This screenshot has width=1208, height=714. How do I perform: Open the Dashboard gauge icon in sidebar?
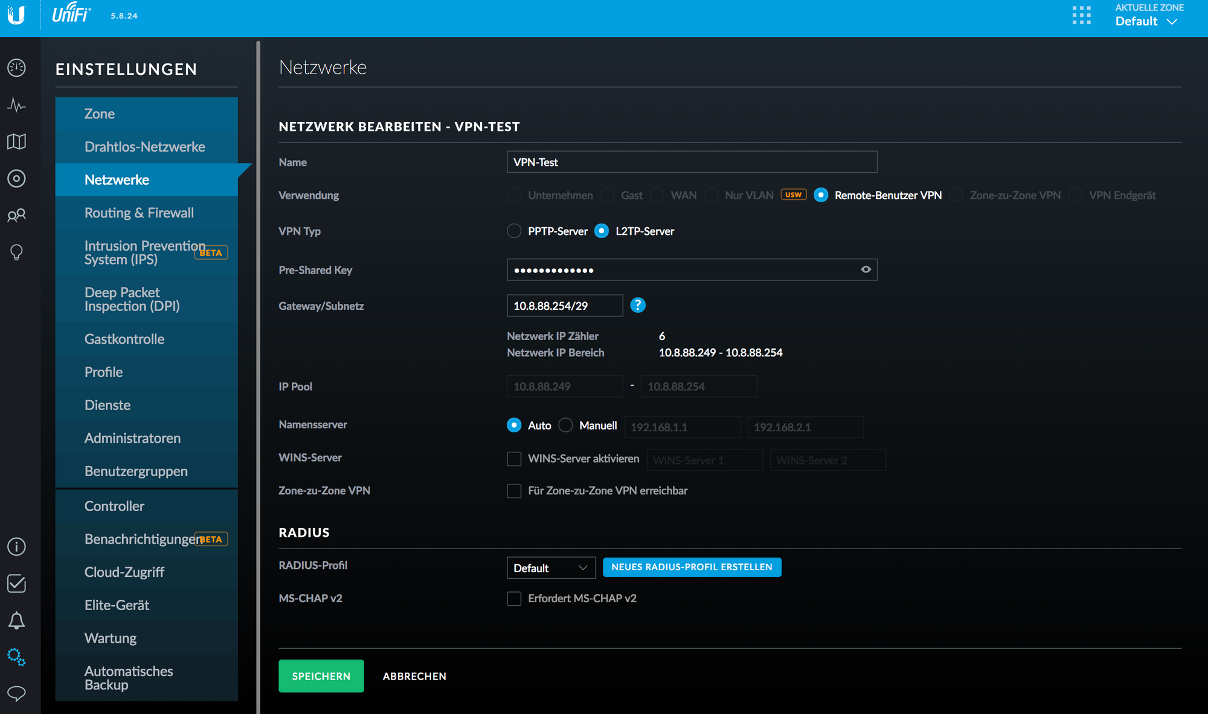pos(16,68)
